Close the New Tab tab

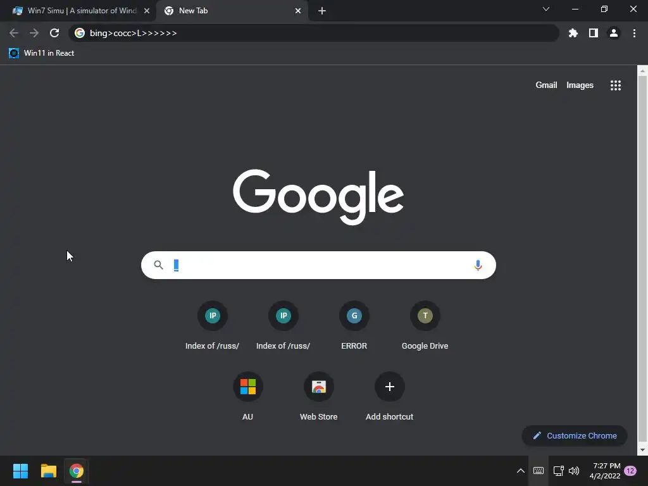pyautogui.click(x=298, y=11)
